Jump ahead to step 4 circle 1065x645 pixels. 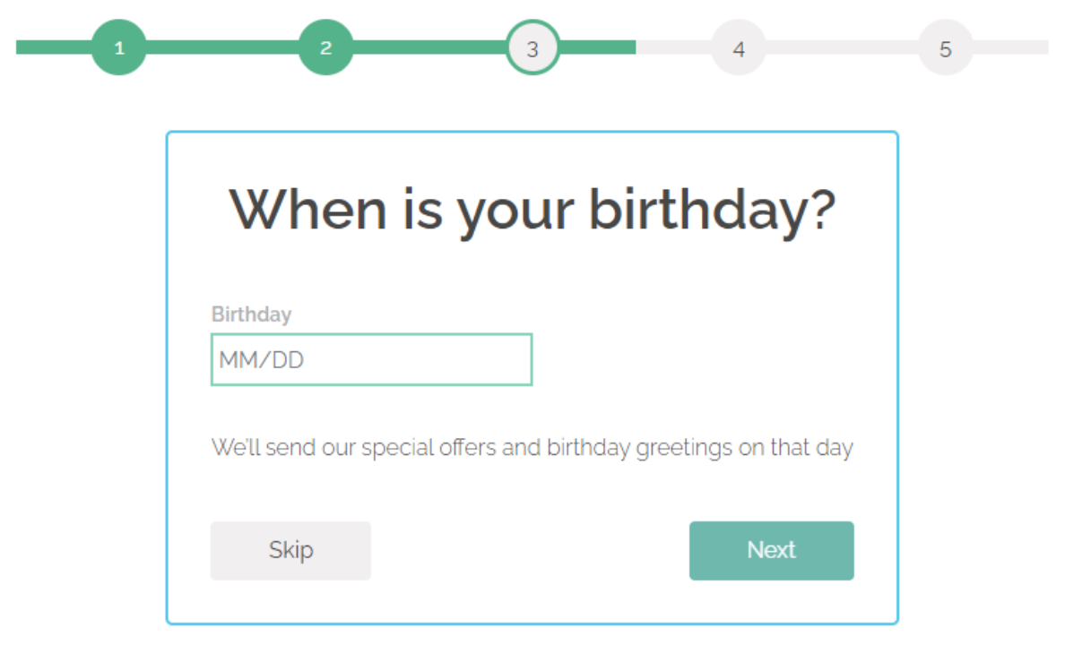click(739, 47)
